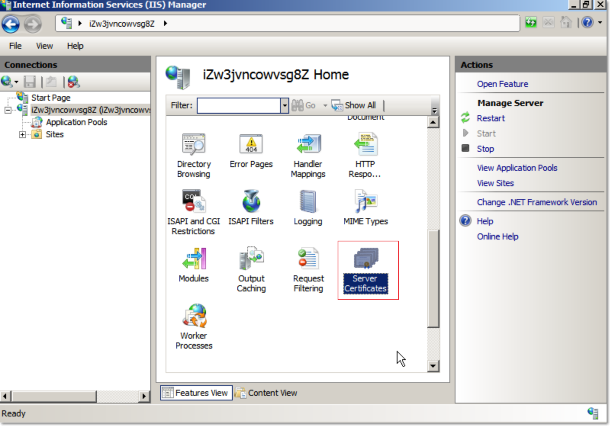The width and height of the screenshot is (610, 426).
Task: Select the Error Pages icon
Action: tap(251, 145)
